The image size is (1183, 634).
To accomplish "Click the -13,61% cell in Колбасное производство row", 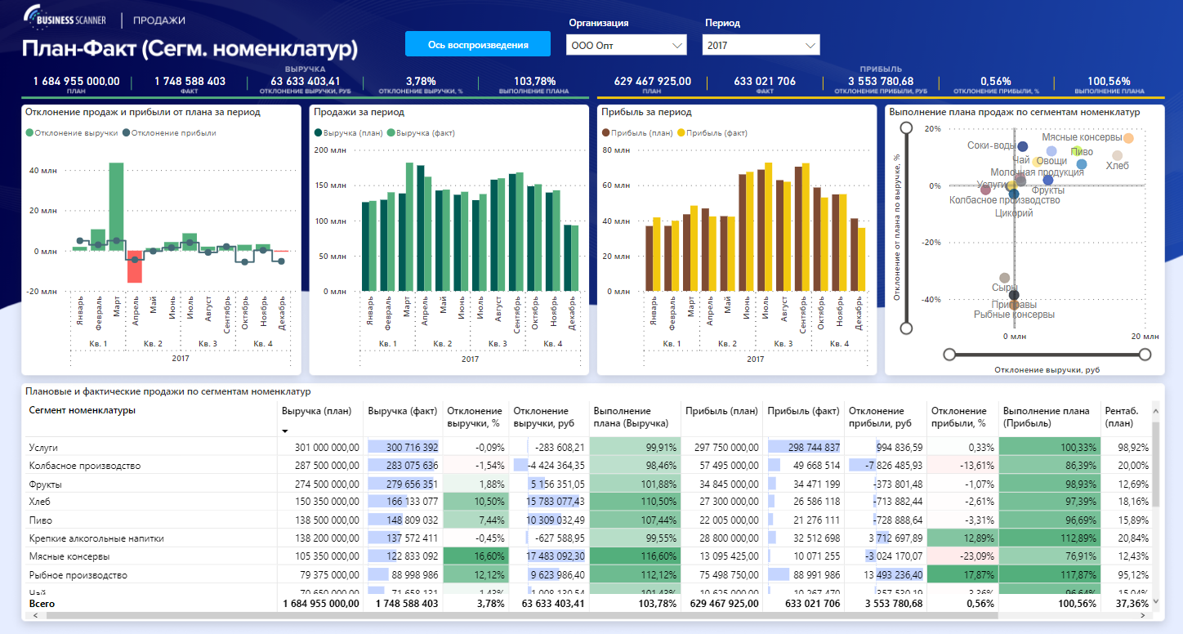I will click(x=962, y=465).
